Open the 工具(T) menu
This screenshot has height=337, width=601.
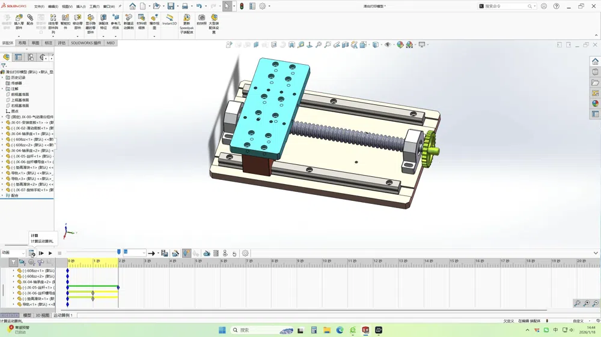coord(94,7)
